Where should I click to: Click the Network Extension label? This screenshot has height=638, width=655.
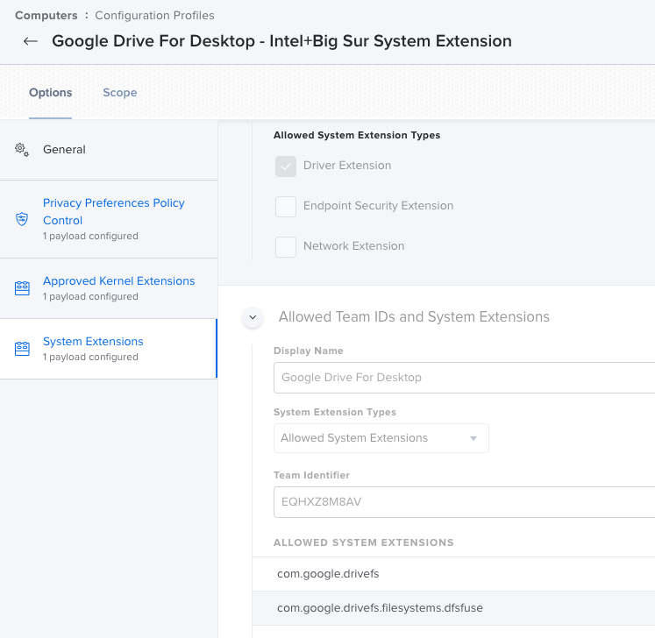(354, 246)
